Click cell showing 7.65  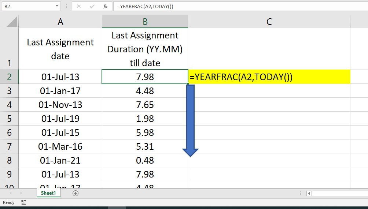click(145, 105)
